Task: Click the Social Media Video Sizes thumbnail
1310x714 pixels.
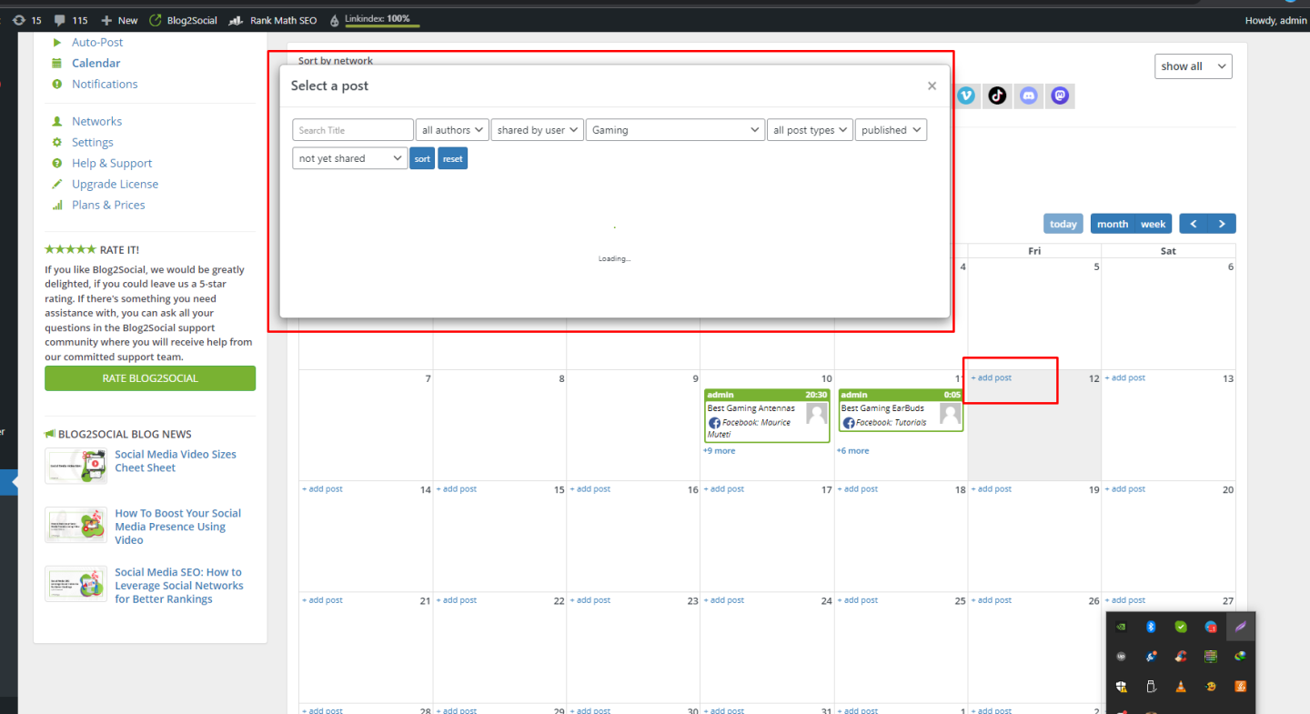Action: (76, 465)
